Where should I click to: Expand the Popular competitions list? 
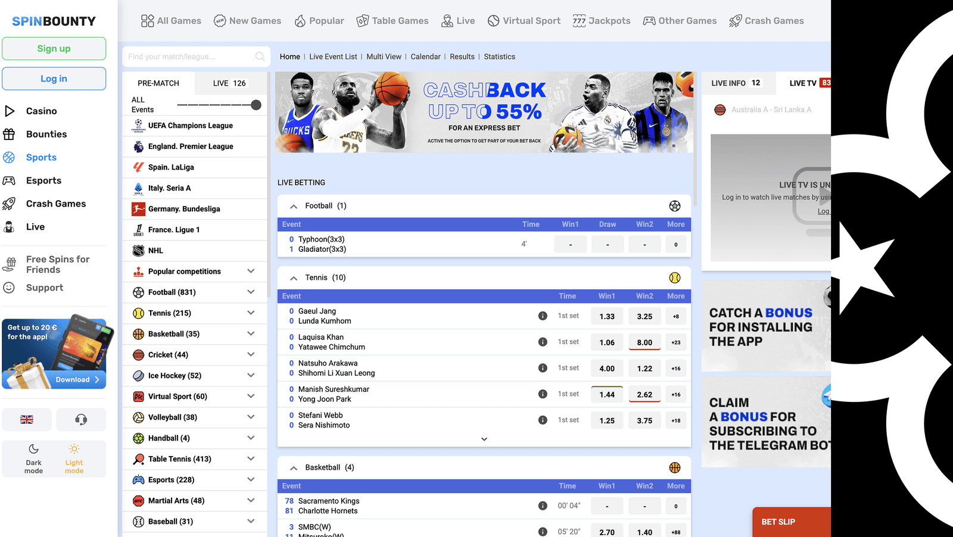tap(251, 271)
